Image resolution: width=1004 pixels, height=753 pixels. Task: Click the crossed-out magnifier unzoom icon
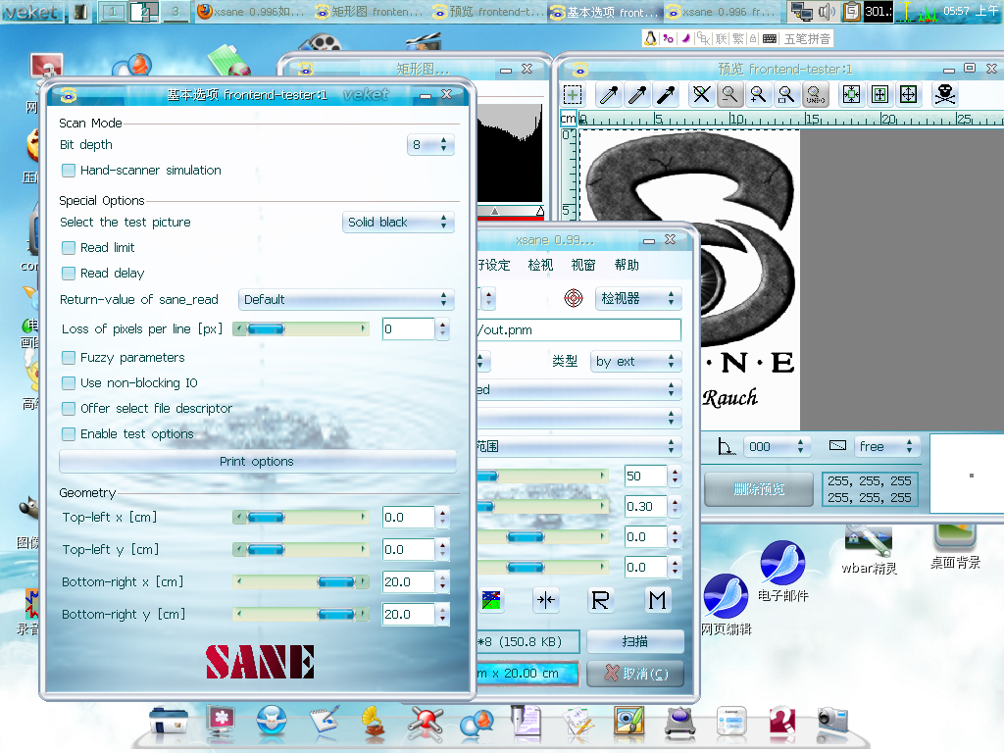tap(701, 95)
